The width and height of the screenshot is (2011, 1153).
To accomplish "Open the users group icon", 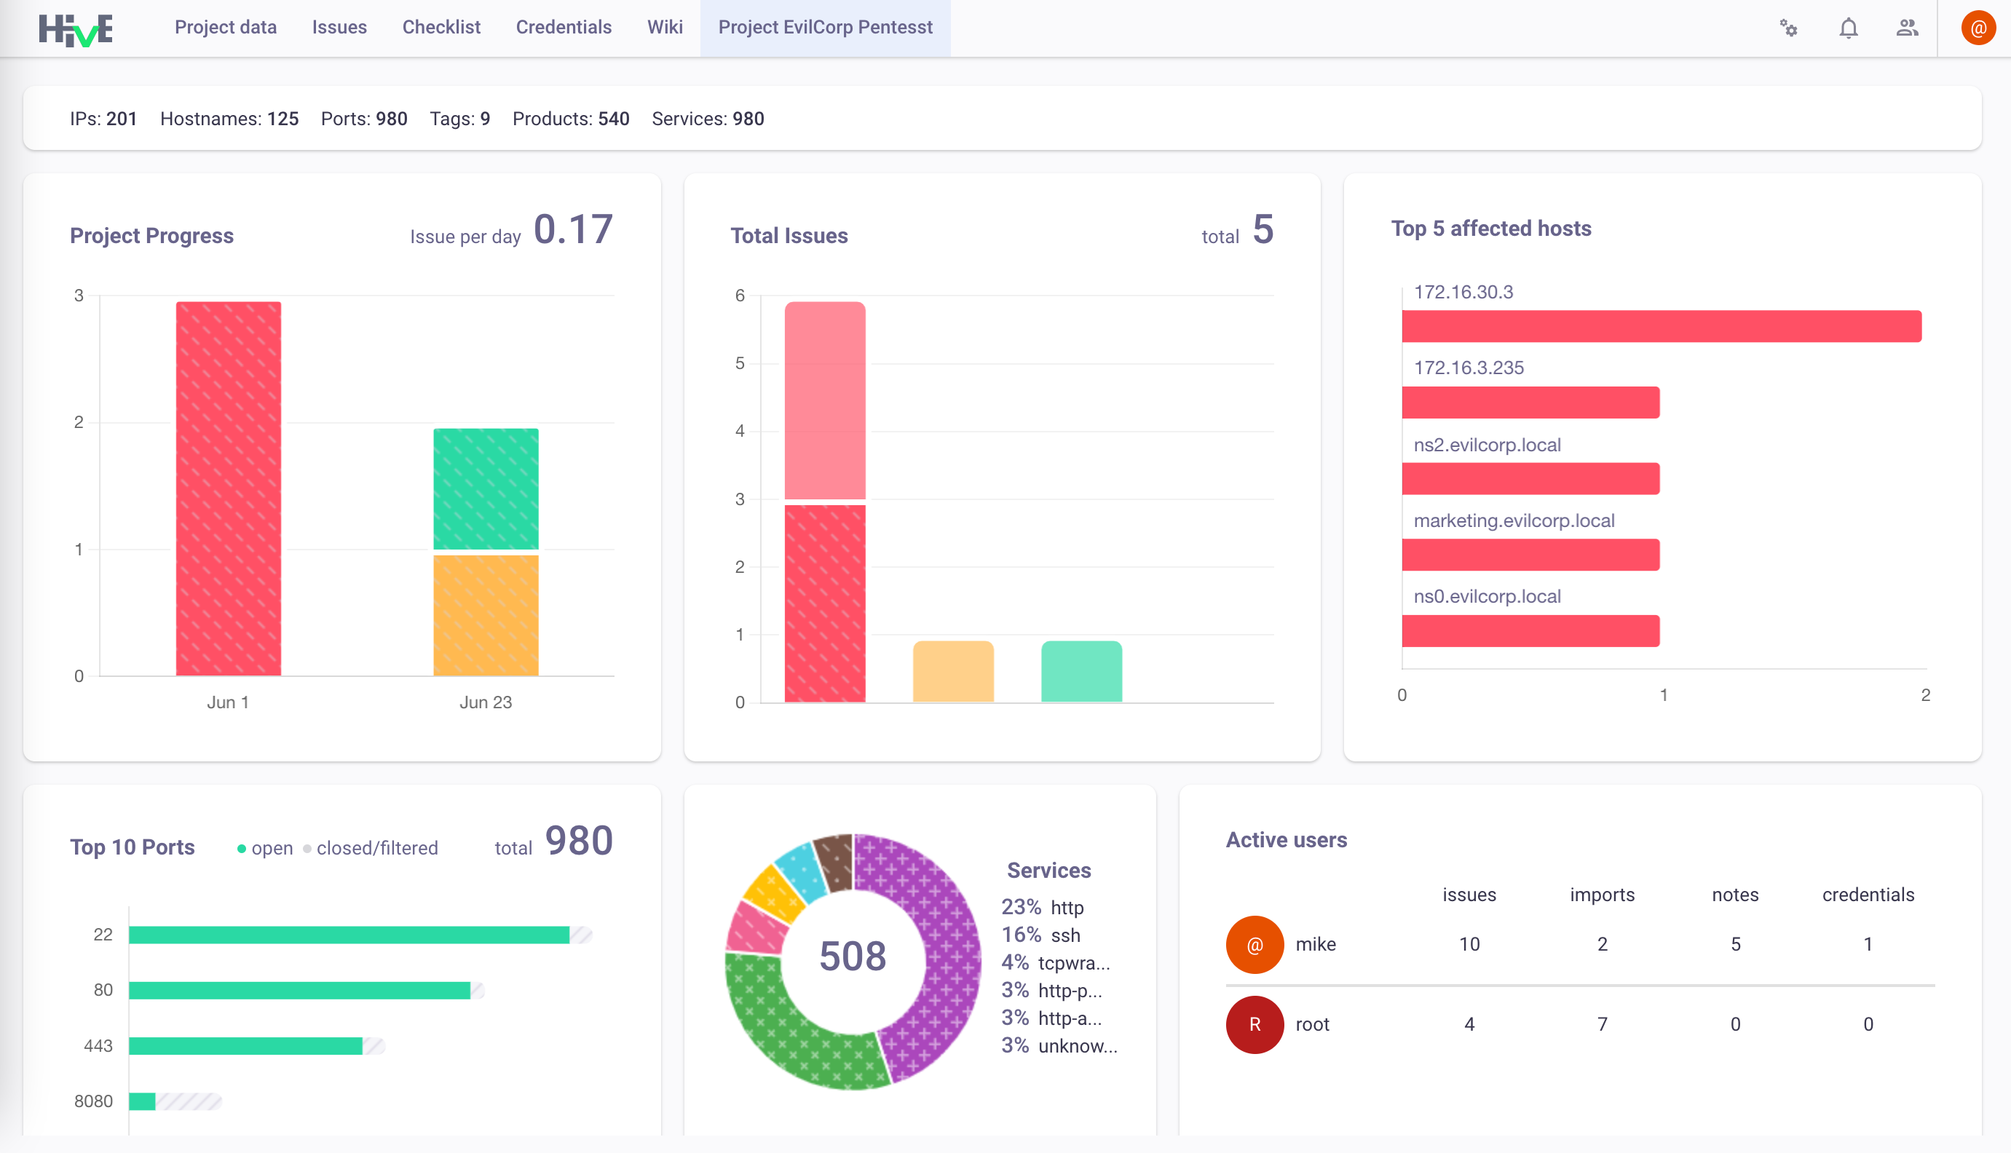I will pyautogui.click(x=1907, y=28).
